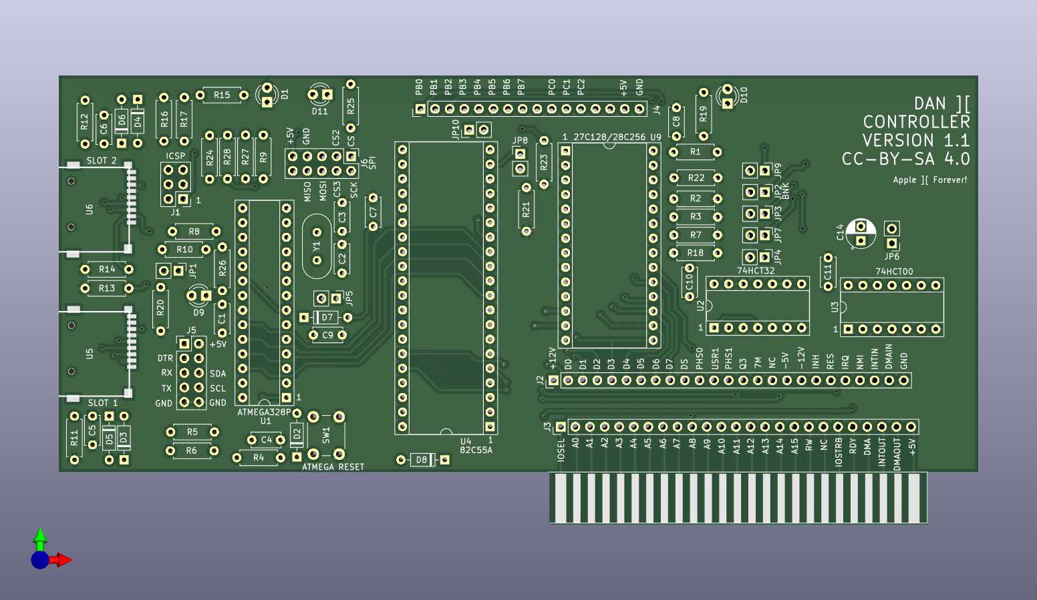
Task: Select the JP1 jumper
Action: [x=171, y=270]
